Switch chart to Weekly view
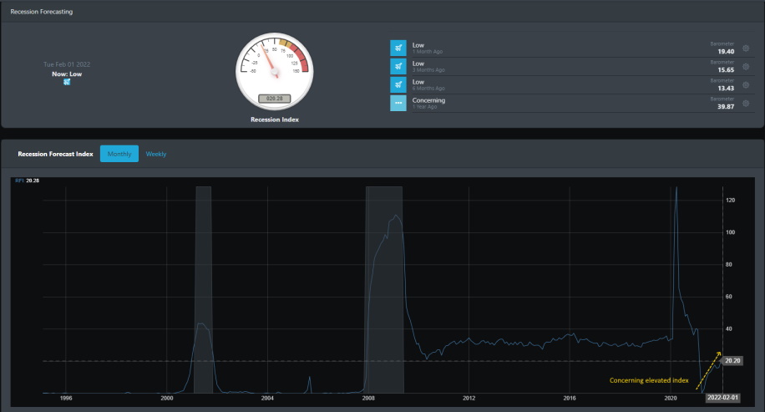The height and width of the screenshot is (412, 765). [x=156, y=154]
